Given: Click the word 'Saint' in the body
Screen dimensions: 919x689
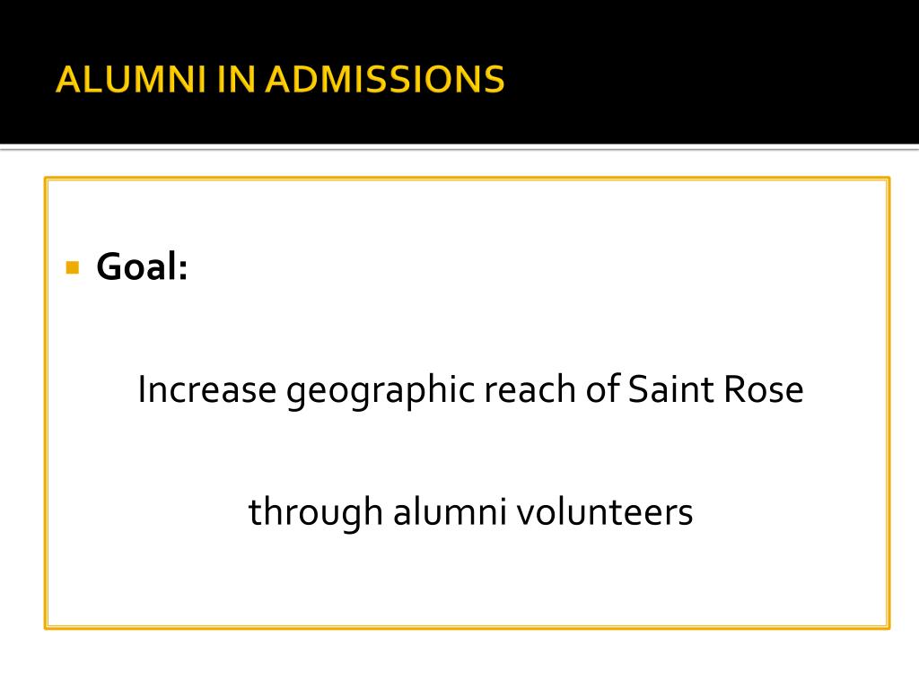Looking at the screenshot, I should tap(671, 389).
